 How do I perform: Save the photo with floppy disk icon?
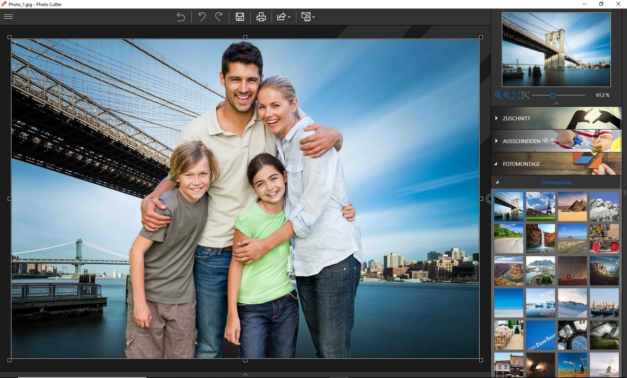pyautogui.click(x=240, y=17)
